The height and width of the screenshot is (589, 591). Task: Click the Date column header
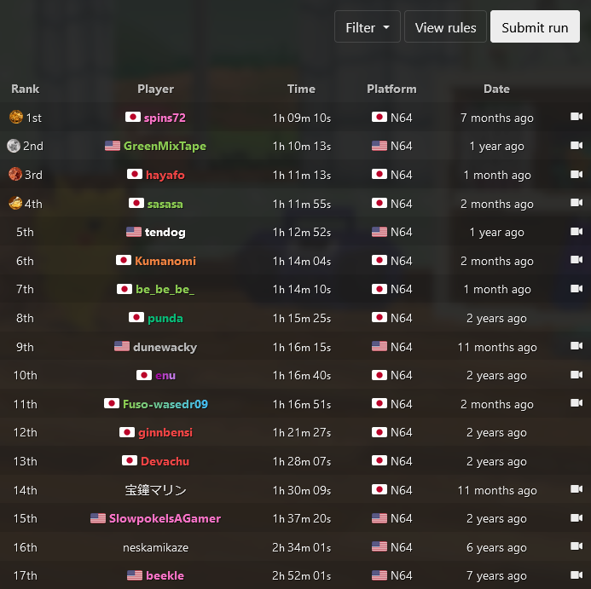496,89
